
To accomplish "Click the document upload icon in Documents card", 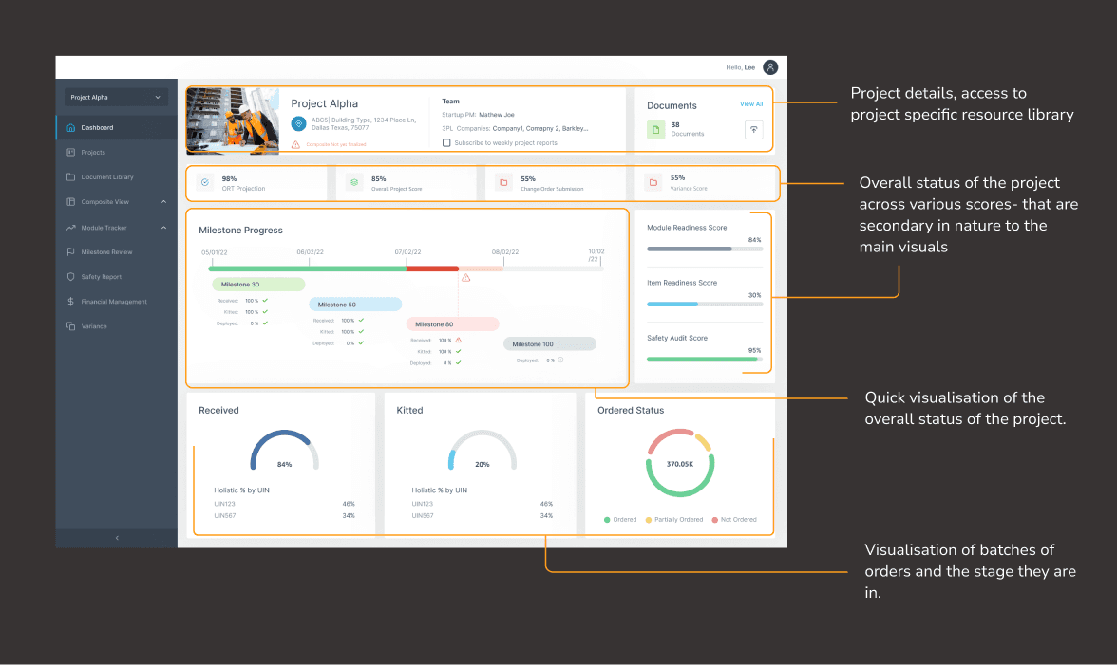I will pos(754,130).
